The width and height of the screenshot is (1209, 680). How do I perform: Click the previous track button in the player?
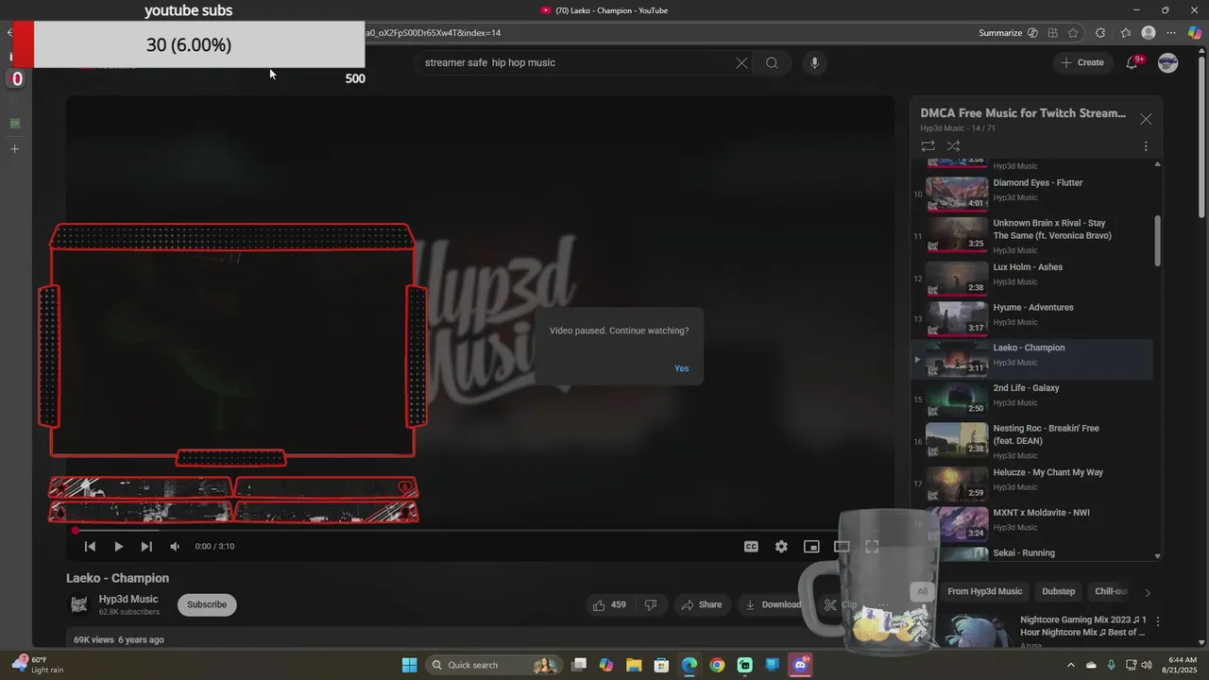click(x=90, y=546)
